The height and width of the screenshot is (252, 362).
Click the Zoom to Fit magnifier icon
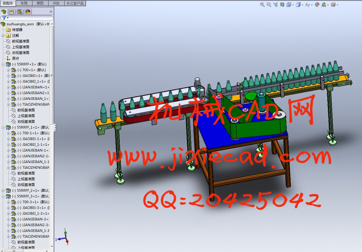tap(262, 5)
